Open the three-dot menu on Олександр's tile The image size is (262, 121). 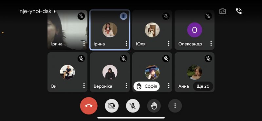211,43
